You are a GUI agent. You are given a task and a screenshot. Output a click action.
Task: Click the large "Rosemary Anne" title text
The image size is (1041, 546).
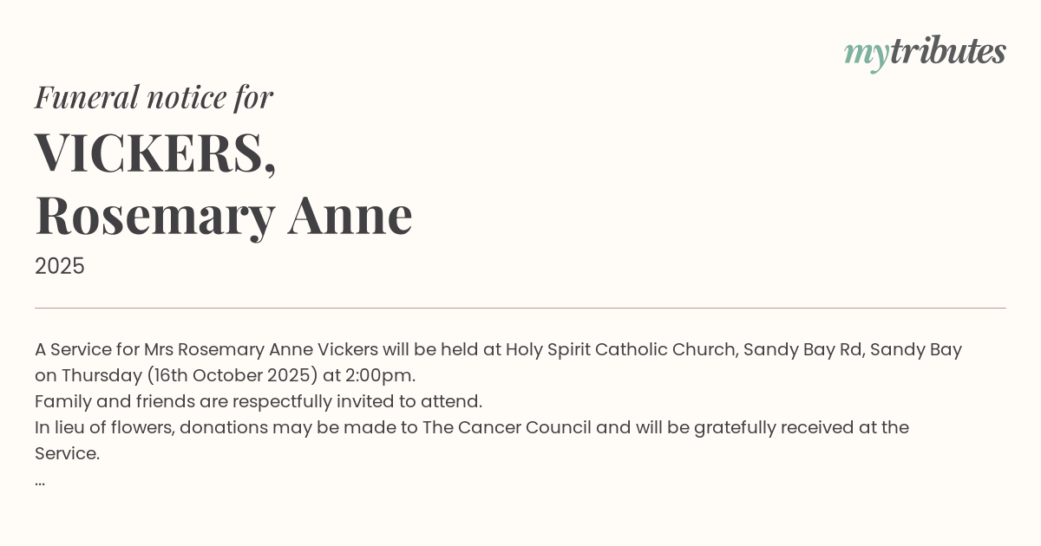click(223, 214)
